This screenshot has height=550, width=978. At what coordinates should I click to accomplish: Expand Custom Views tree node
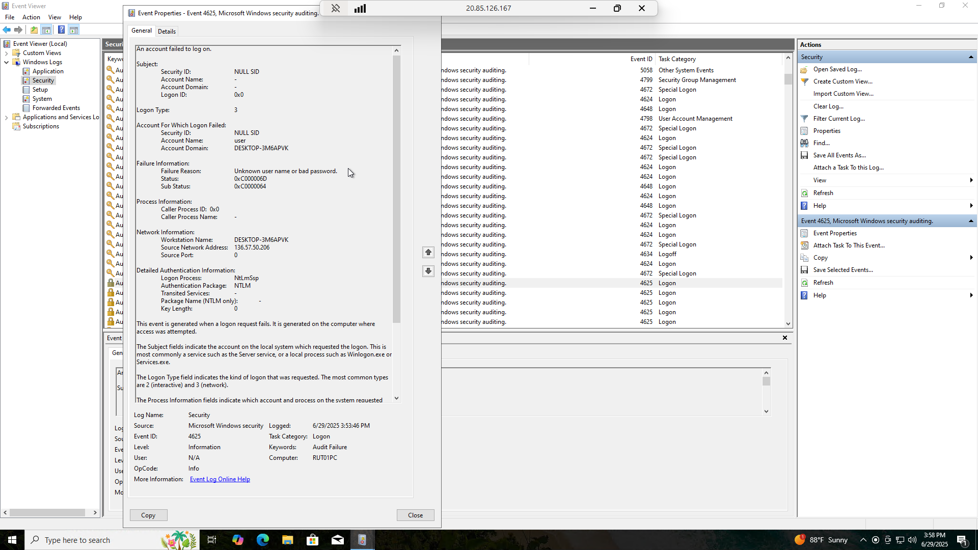pos(6,53)
